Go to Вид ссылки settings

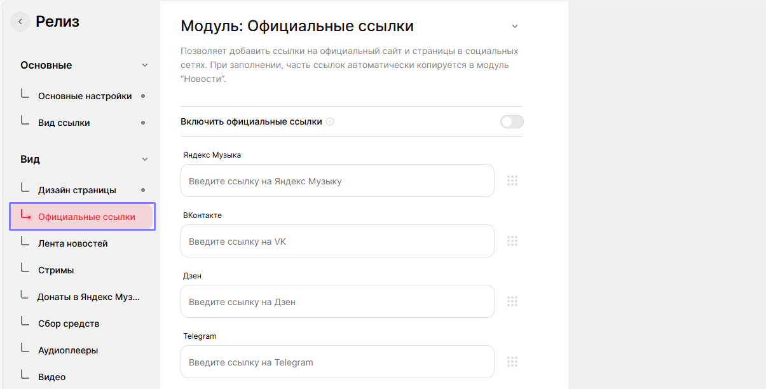(x=64, y=123)
